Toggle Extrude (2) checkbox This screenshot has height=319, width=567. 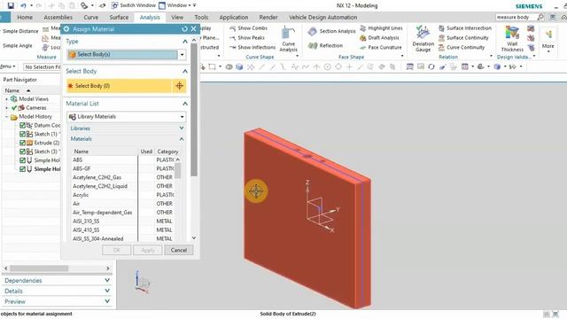click(x=22, y=143)
